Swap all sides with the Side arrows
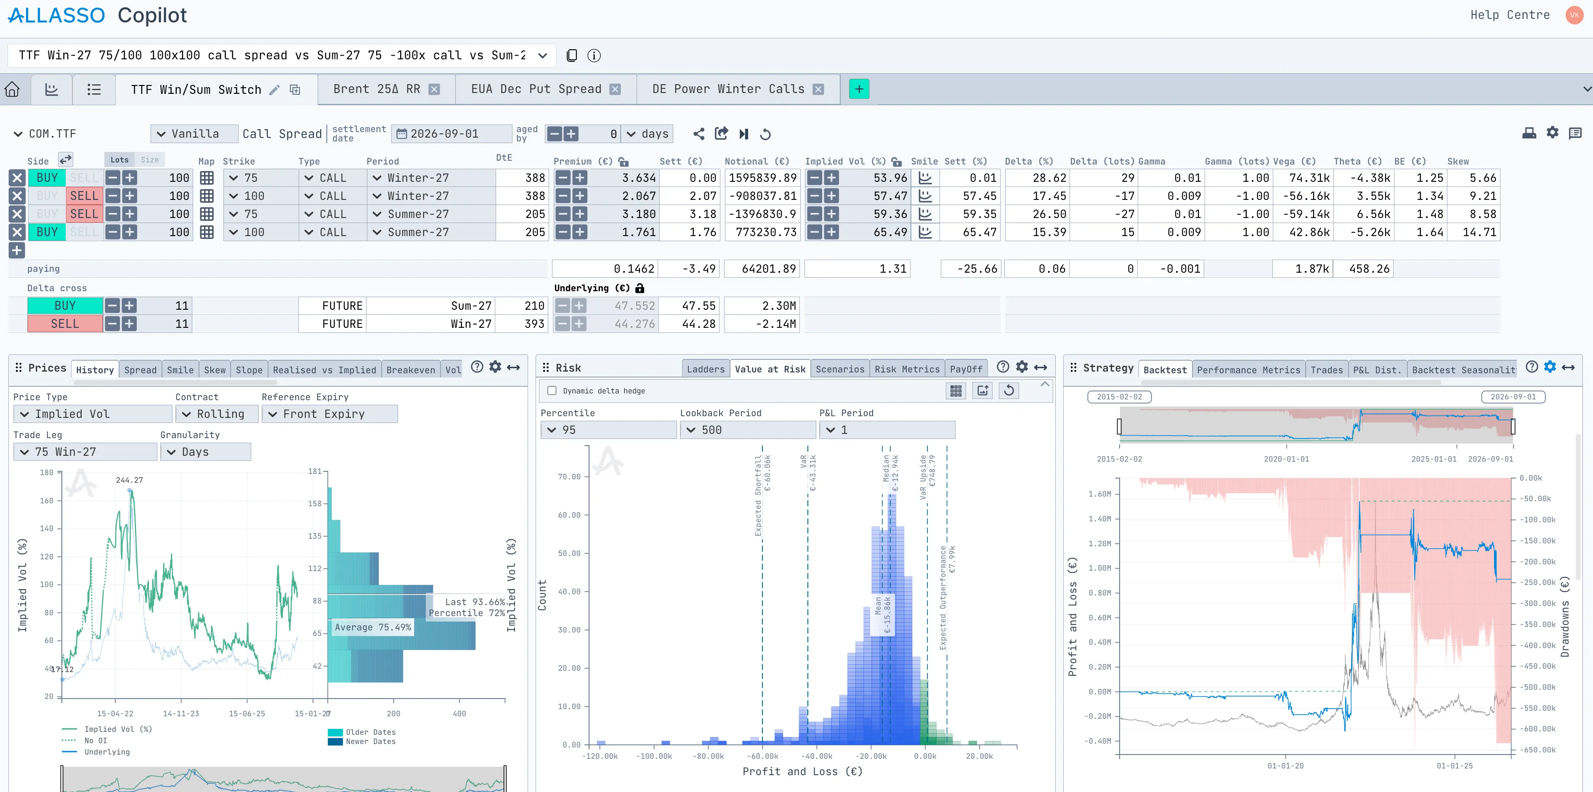1593x792 pixels. pos(66,159)
